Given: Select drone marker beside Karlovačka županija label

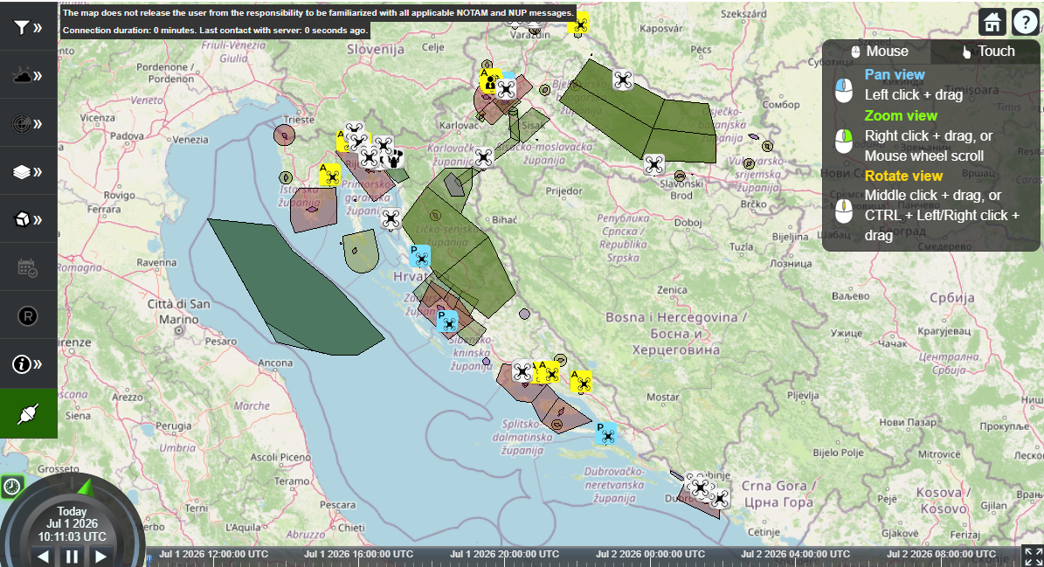Looking at the screenshot, I should pos(483,157).
